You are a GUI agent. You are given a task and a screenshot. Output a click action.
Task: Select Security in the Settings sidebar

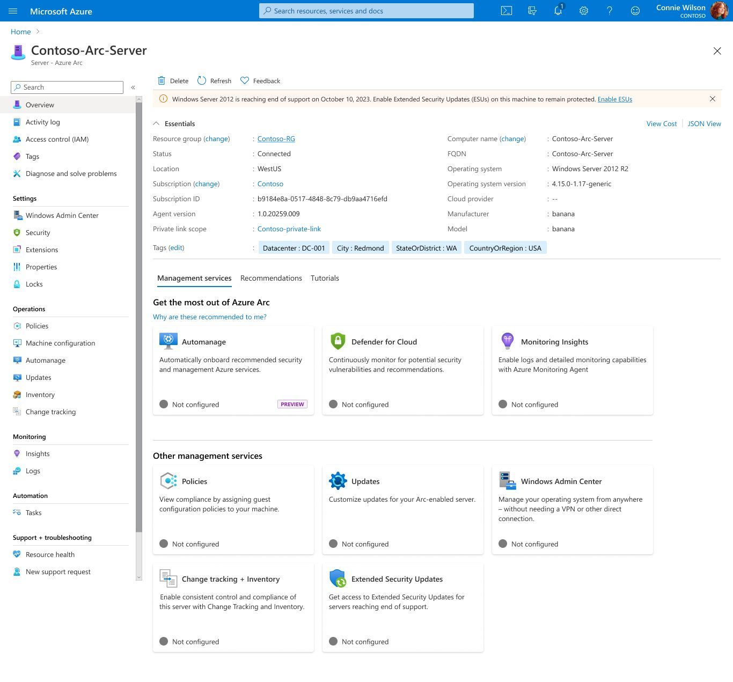click(x=38, y=232)
